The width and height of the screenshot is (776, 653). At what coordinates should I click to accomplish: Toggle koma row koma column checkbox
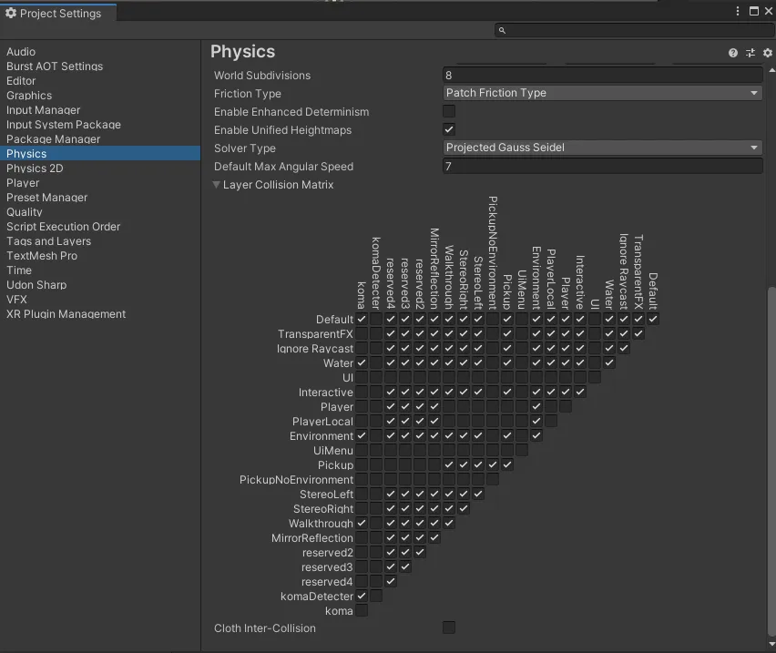tap(362, 610)
